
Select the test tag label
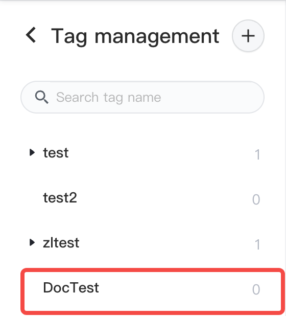pyautogui.click(x=56, y=153)
